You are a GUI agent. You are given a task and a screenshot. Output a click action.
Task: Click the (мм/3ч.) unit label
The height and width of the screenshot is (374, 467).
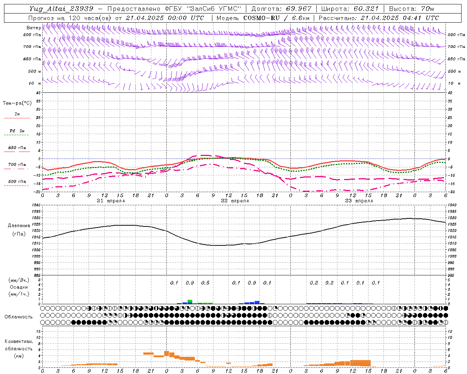pyautogui.click(x=19, y=280)
